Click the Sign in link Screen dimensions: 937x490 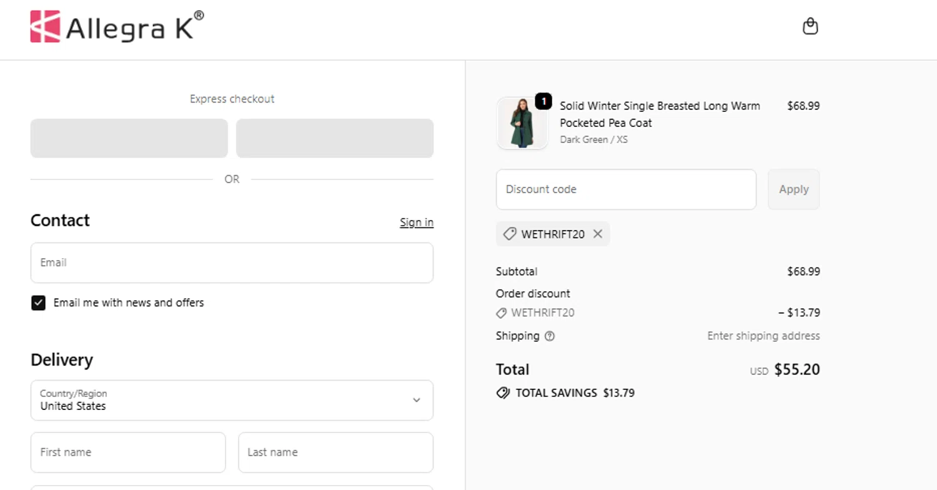click(x=417, y=222)
